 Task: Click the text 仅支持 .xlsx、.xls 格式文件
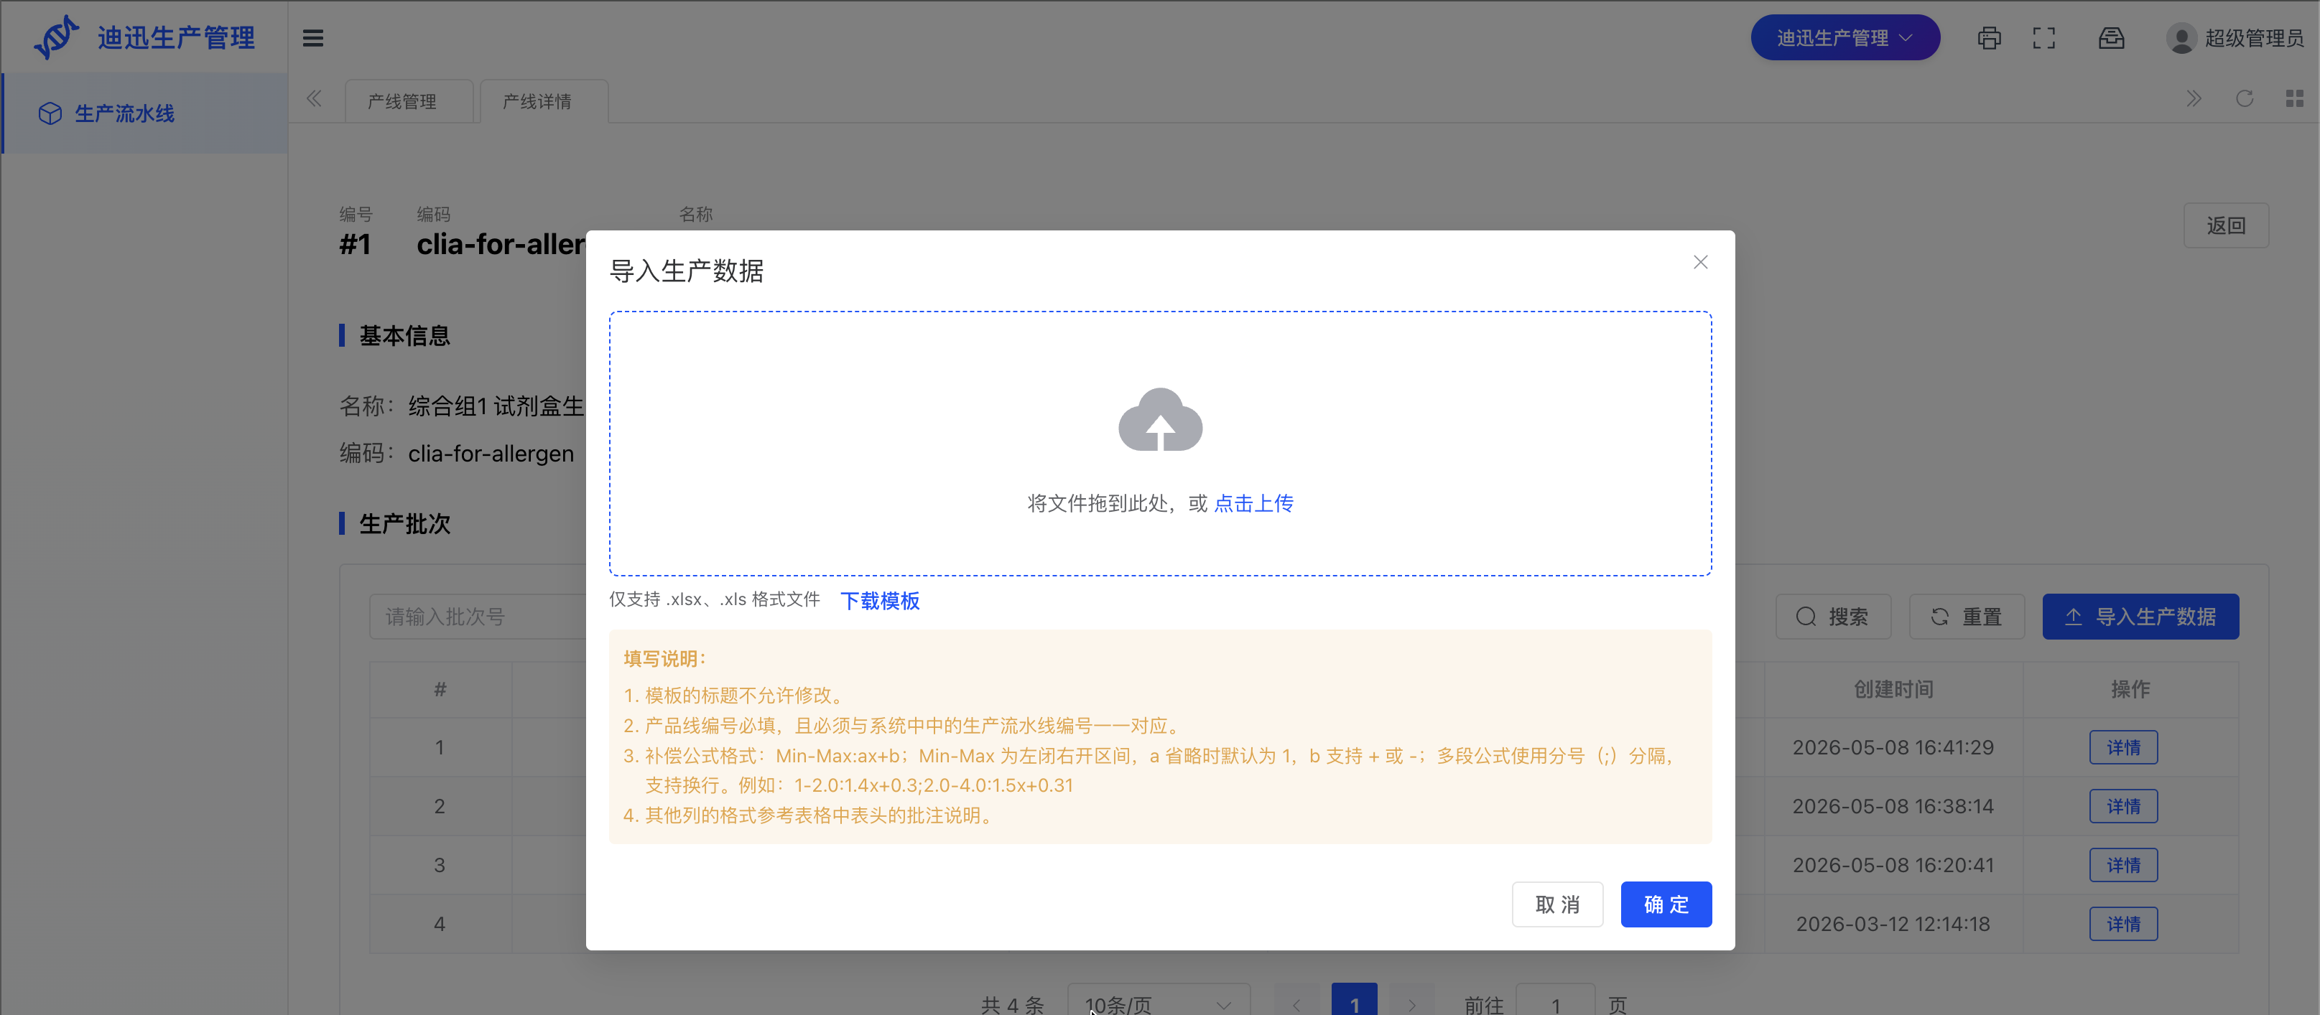point(714,599)
